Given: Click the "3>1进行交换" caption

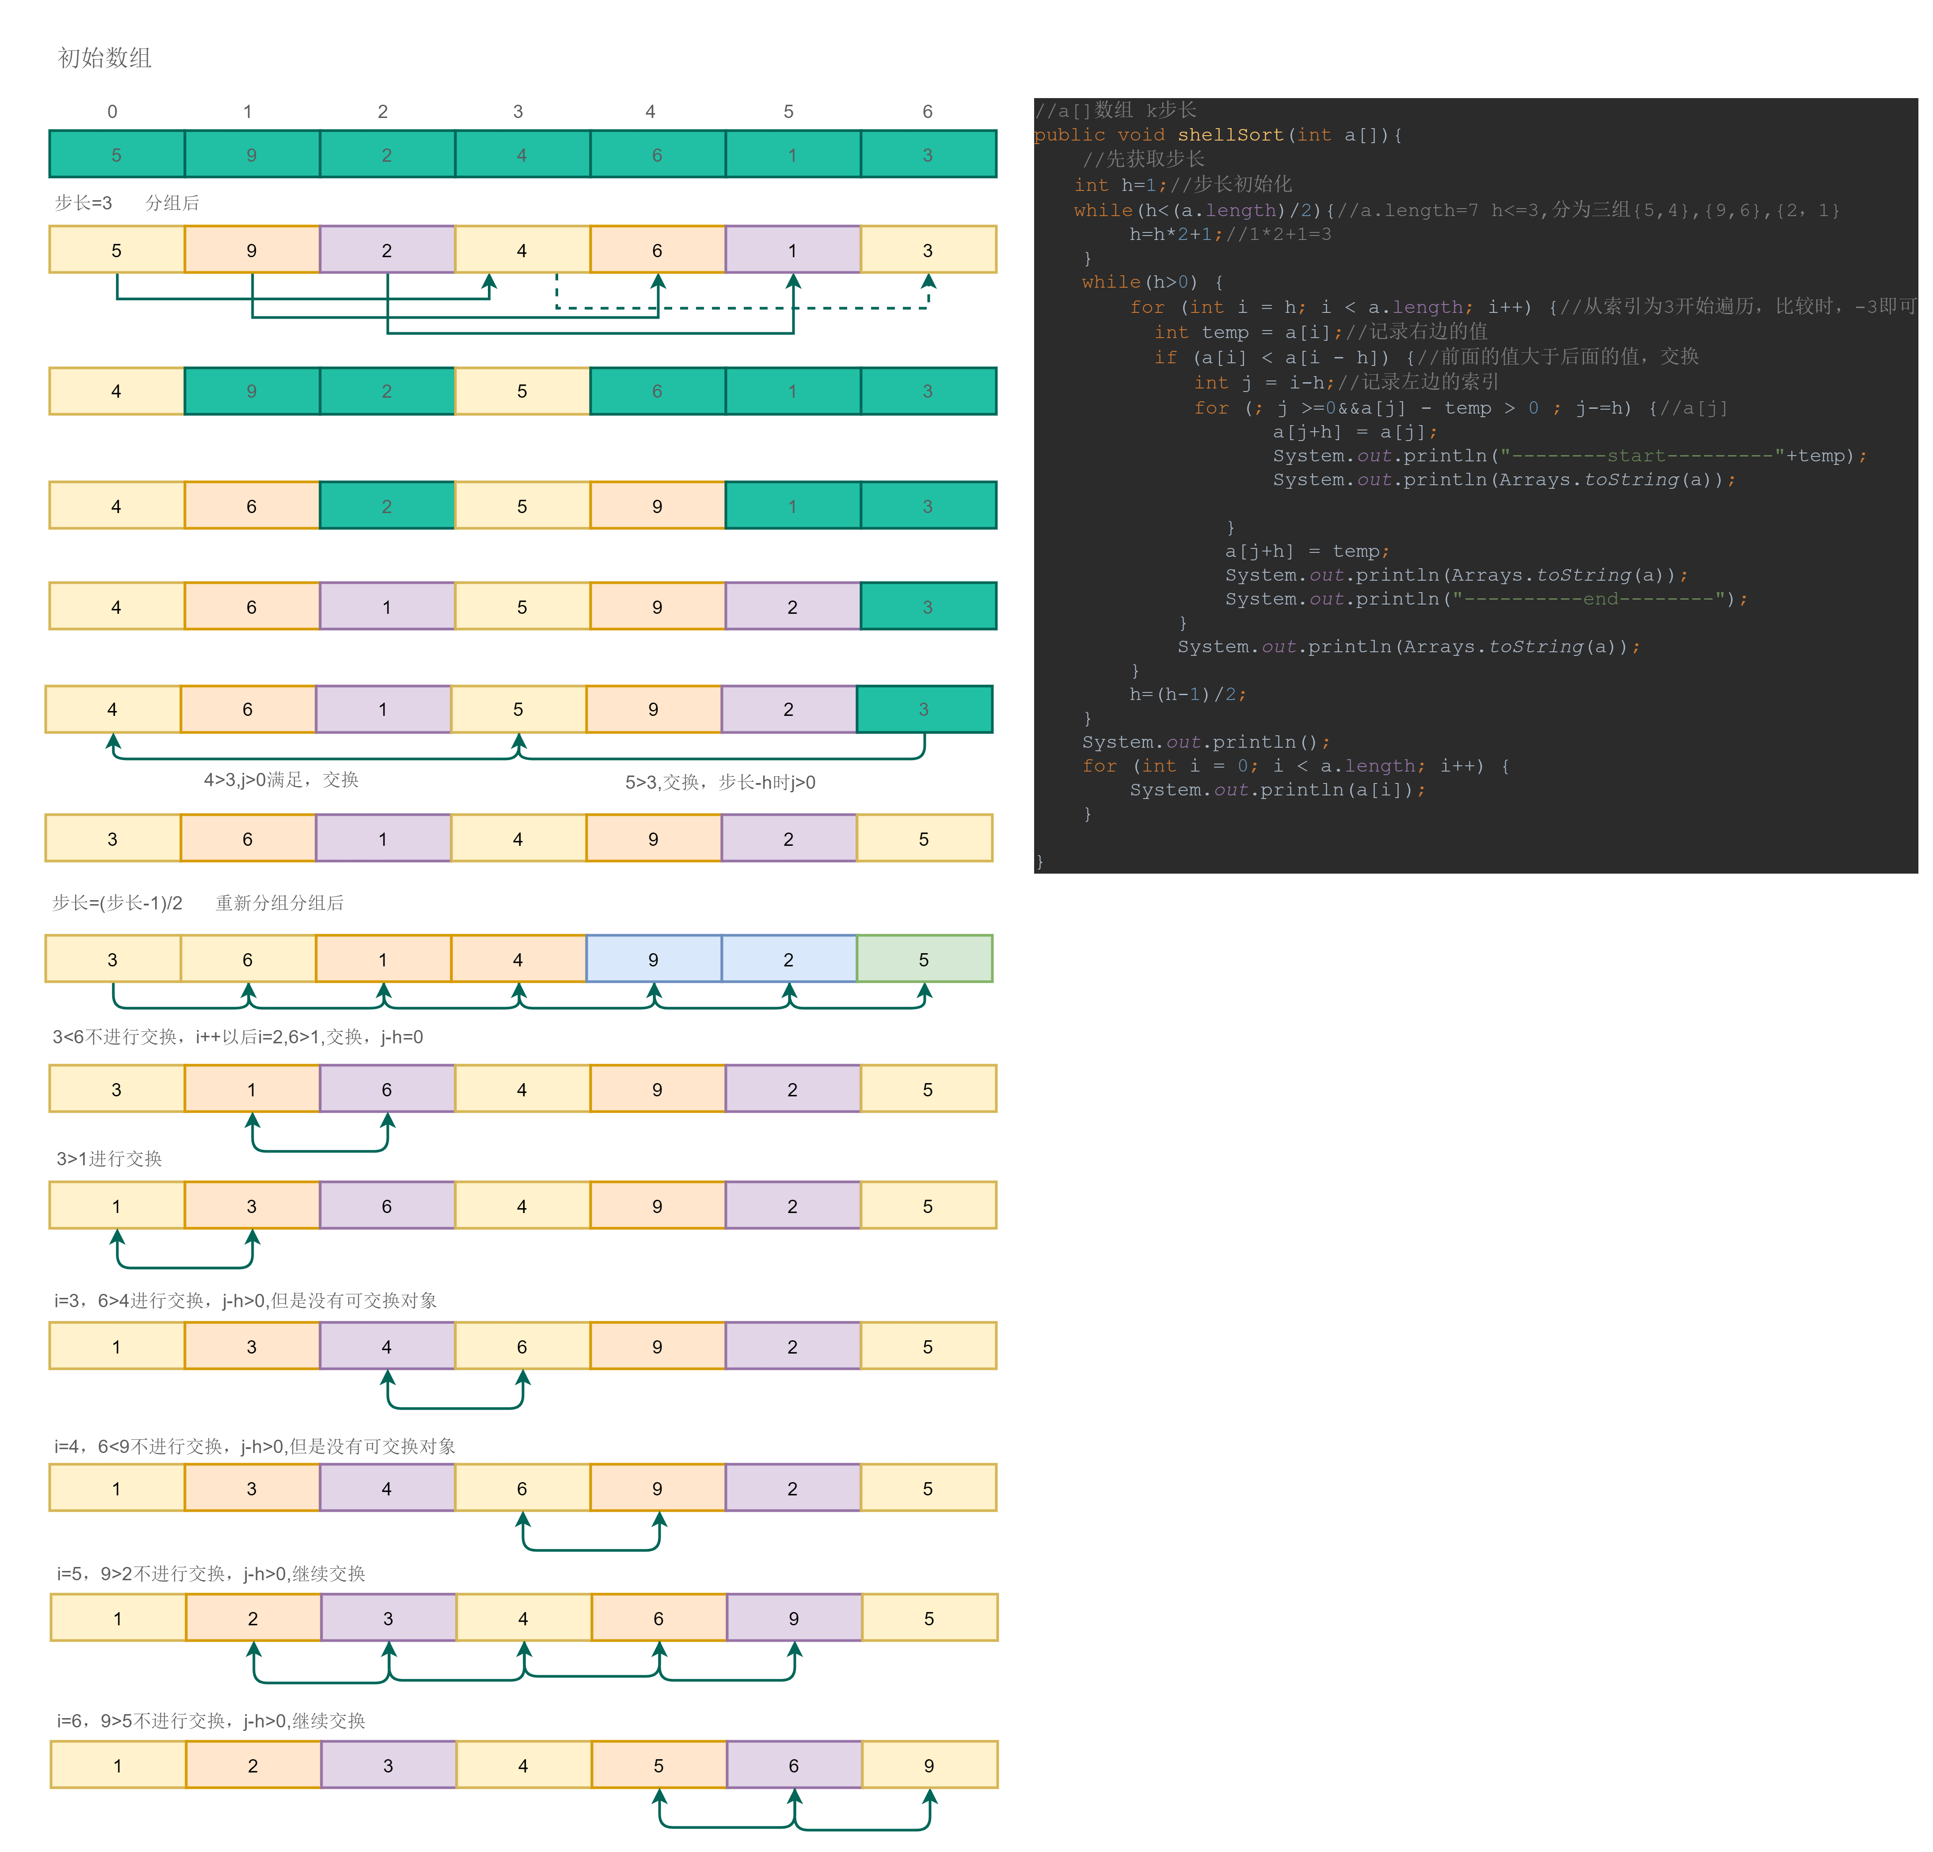Looking at the screenshot, I should (110, 1159).
